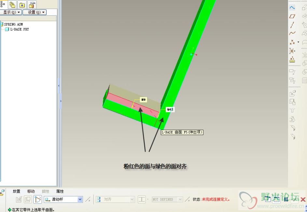Viewport: 307px width, 212px height.
Task: Toggle show component in separate window
Action: click(x=268, y=199)
